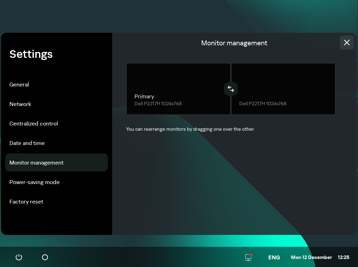
Task: Open the power menu from the taskbar
Action: [19, 257]
